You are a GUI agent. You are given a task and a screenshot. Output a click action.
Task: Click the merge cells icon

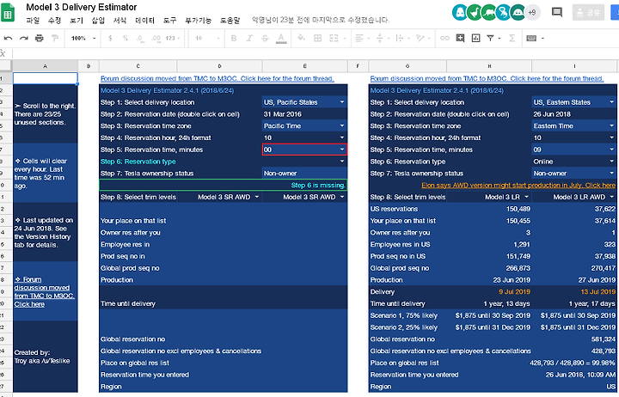point(334,39)
